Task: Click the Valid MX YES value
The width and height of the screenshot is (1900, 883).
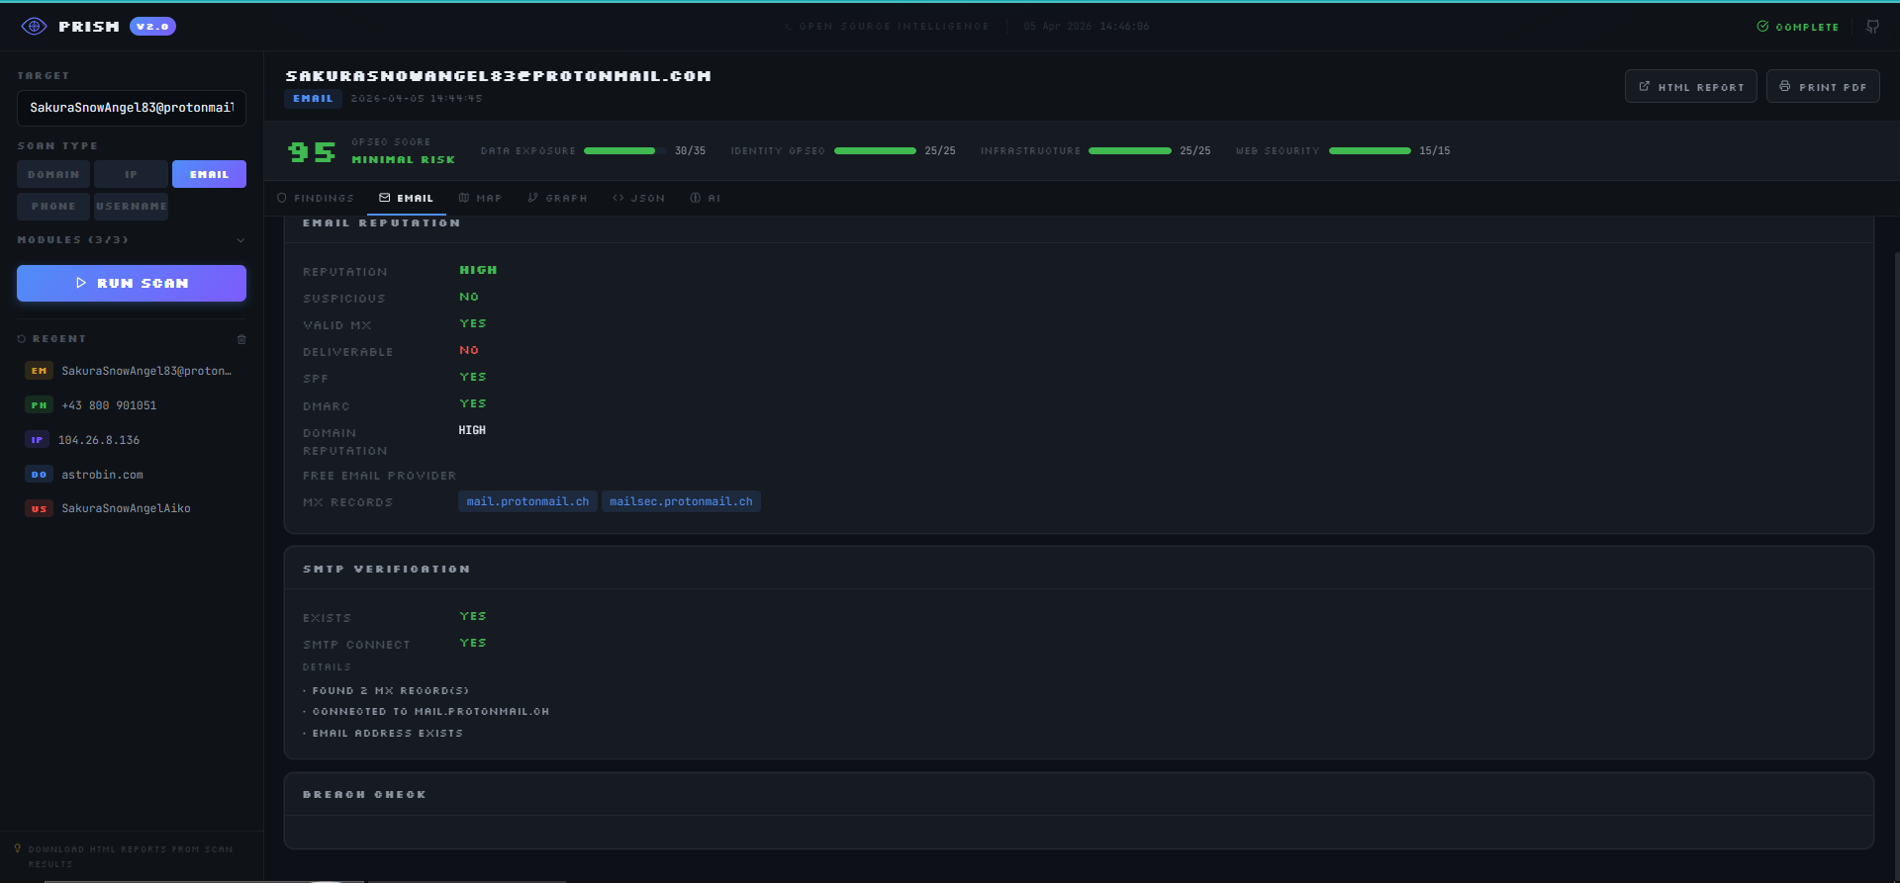Action: pyautogui.click(x=473, y=323)
